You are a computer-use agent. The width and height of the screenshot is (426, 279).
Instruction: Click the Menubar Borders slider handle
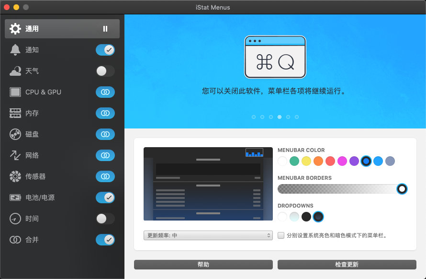point(402,188)
